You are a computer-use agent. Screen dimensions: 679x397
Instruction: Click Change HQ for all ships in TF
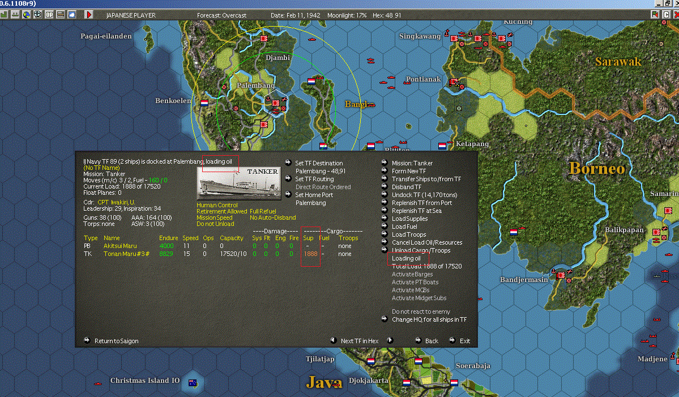click(x=429, y=319)
